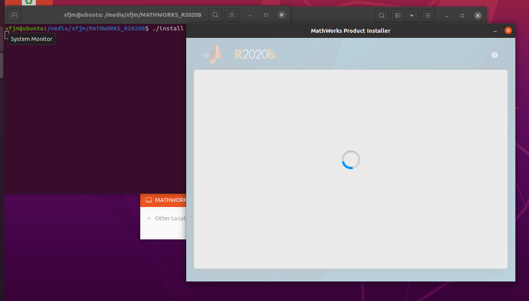
Task: Open the file manager hamburger menu
Action: (x=428, y=16)
